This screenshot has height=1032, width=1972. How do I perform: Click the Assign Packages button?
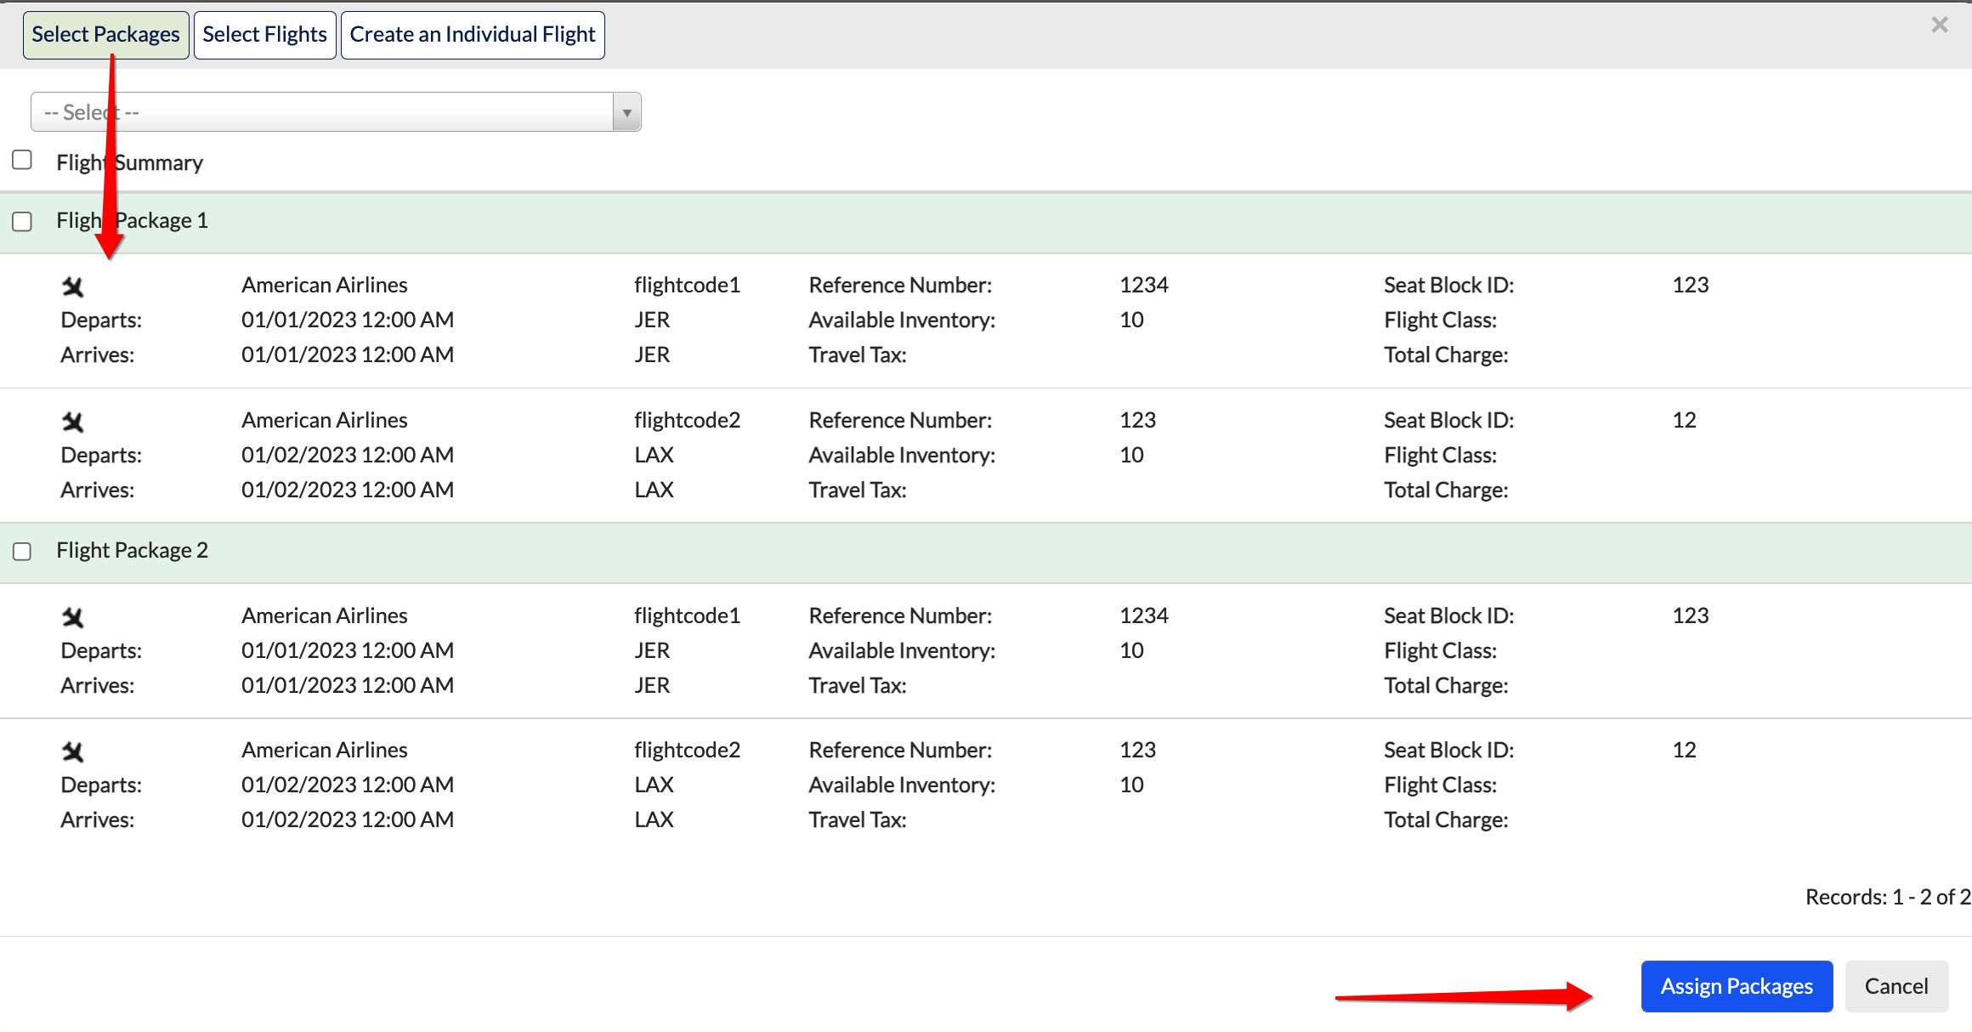(x=1737, y=986)
